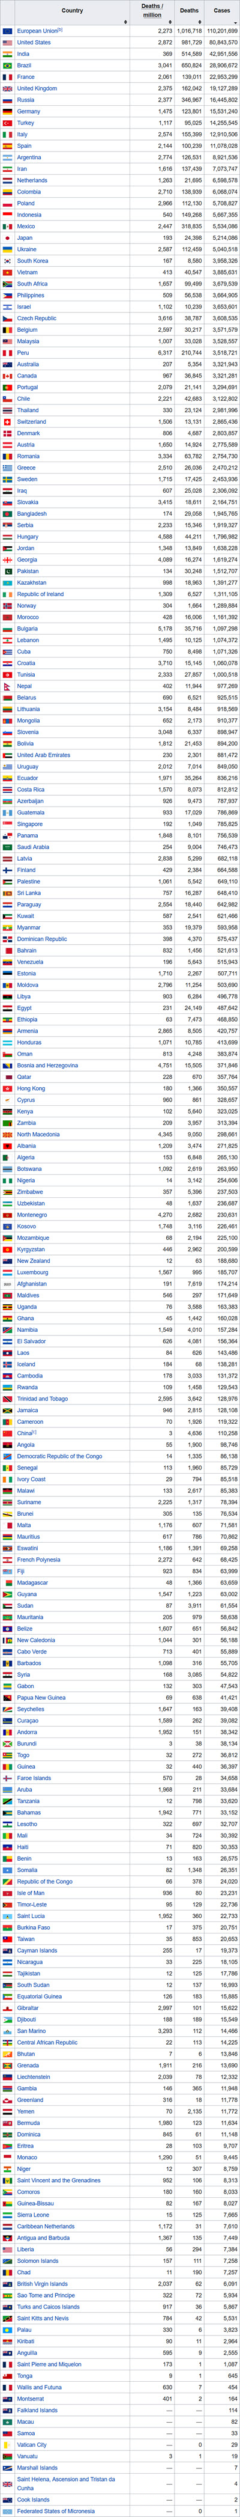Click the India flag icon

coord(7,53)
